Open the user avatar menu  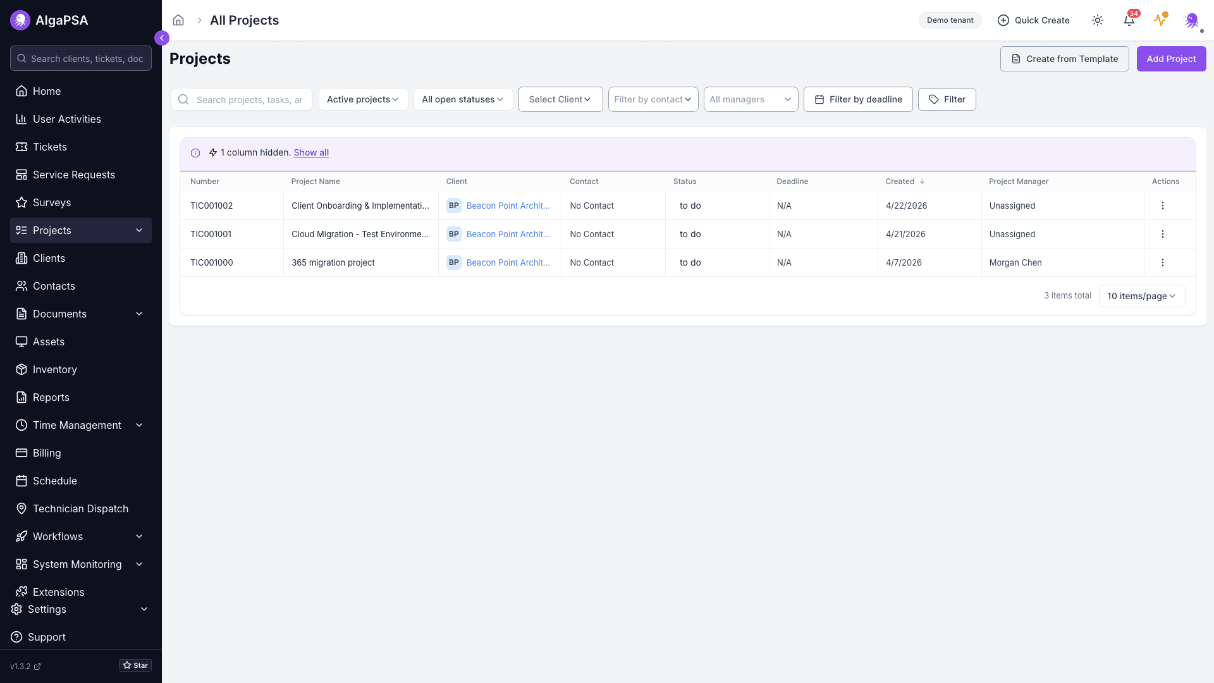(x=1191, y=20)
